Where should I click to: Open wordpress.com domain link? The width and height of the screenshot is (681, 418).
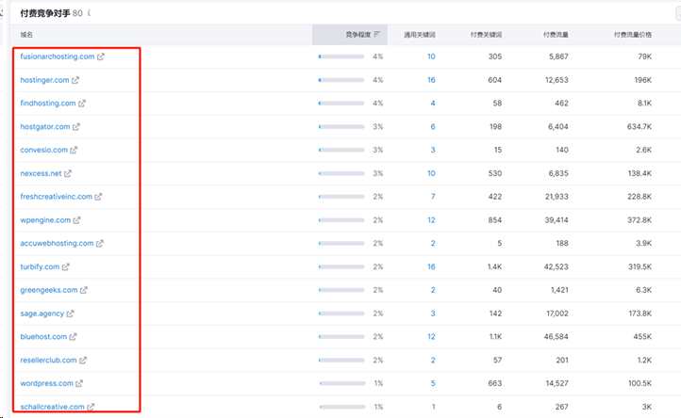pos(46,383)
